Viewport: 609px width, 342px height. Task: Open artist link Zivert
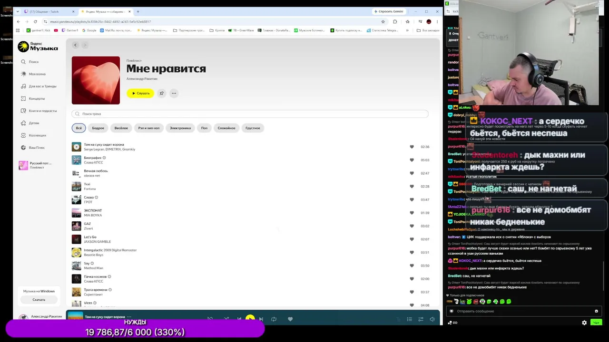coord(88,228)
